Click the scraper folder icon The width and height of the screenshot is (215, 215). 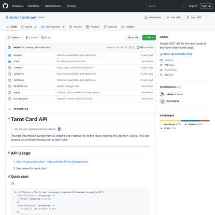point(10,55)
